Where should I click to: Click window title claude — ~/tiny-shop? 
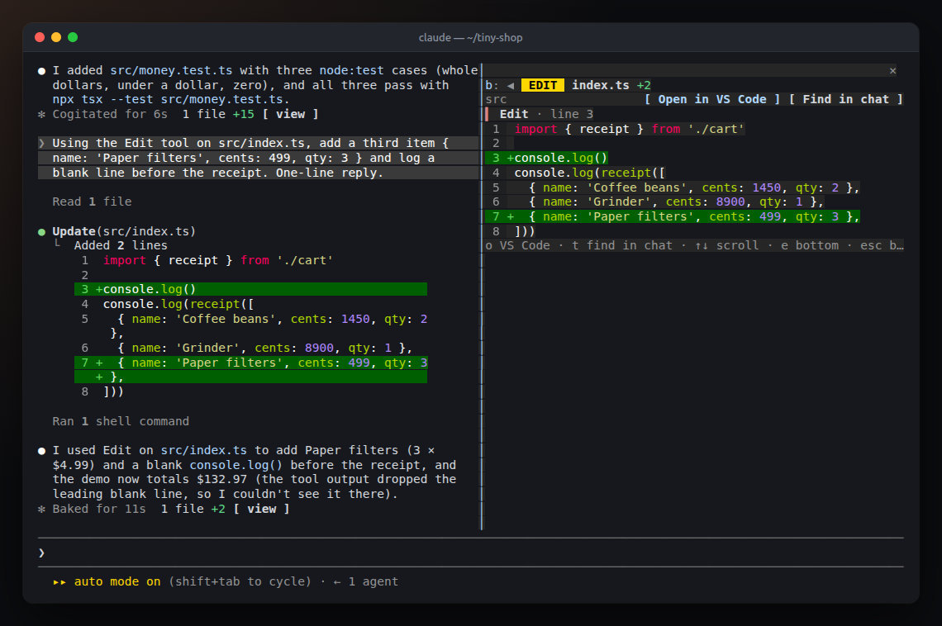coord(470,37)
